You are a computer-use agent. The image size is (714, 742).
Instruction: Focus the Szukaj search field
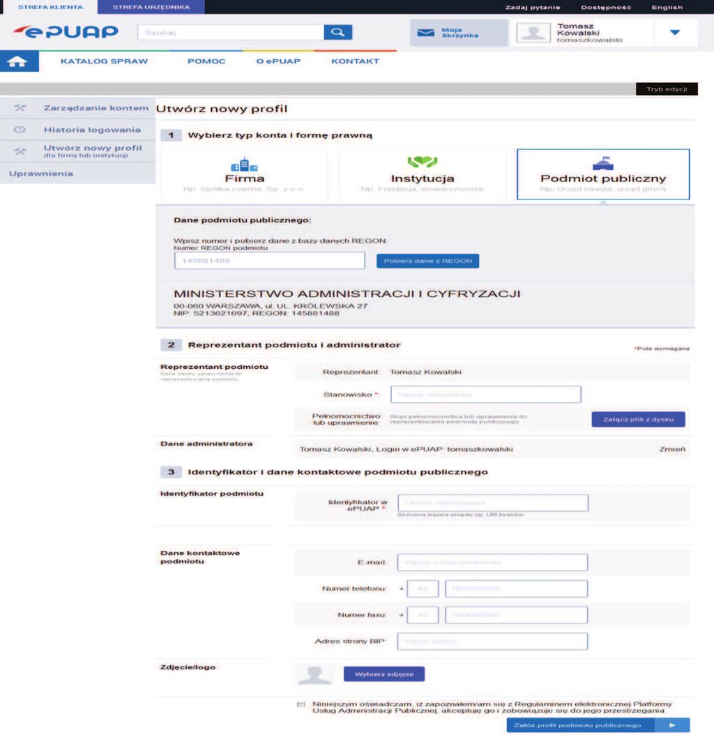(231, 32)
